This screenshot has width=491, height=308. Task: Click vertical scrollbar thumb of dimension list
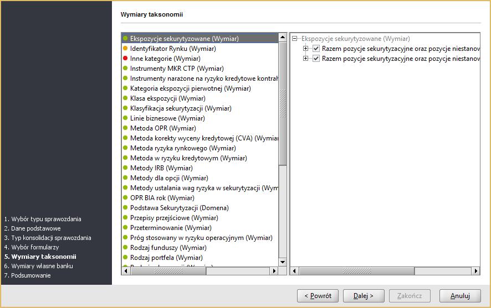tap(283, 103)
